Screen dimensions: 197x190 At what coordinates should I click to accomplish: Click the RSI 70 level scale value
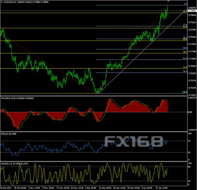(x=189, y=141)
